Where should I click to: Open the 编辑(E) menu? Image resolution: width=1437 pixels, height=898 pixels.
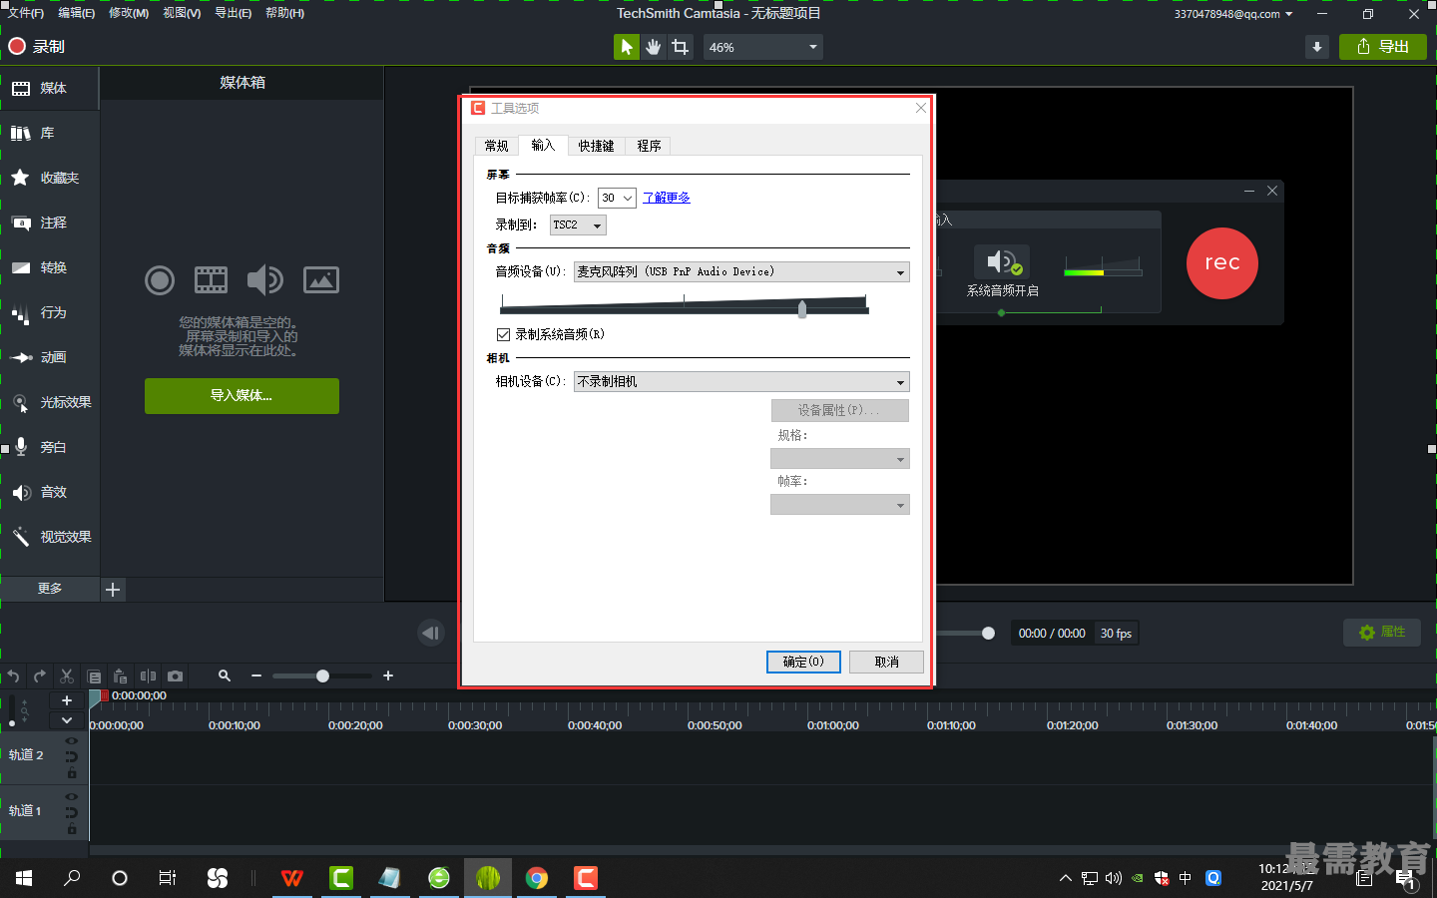coord(77,13)
